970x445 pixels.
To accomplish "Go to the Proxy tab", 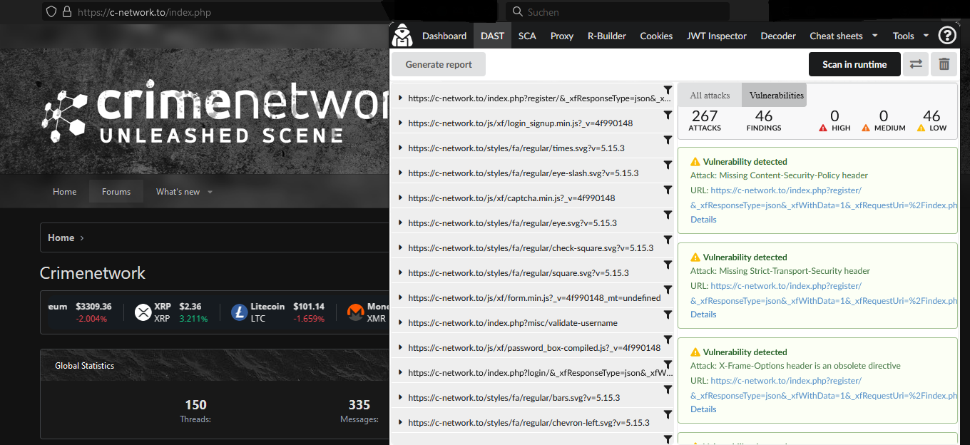I will (x=562, y=36).
